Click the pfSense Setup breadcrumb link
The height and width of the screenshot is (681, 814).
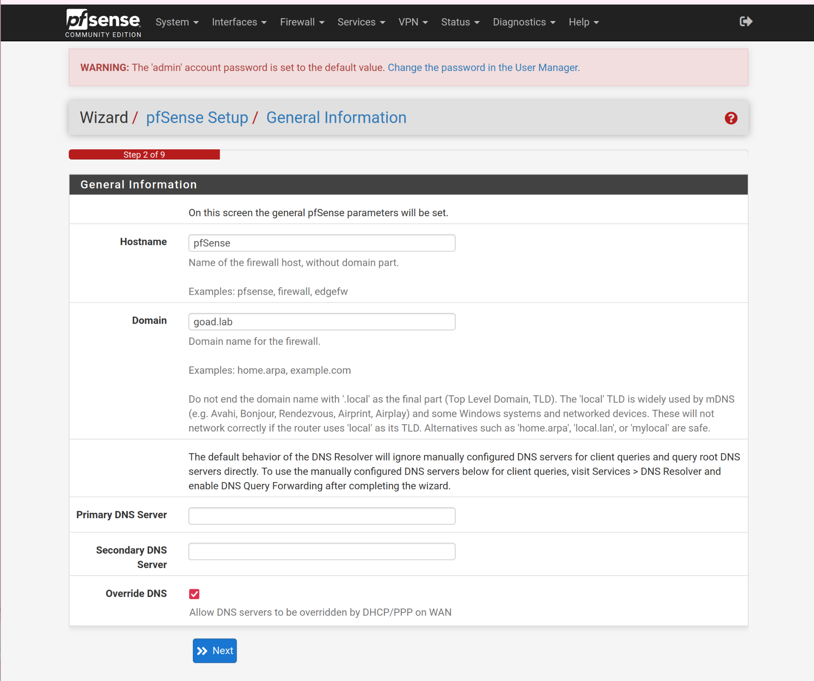coord(197,118)
